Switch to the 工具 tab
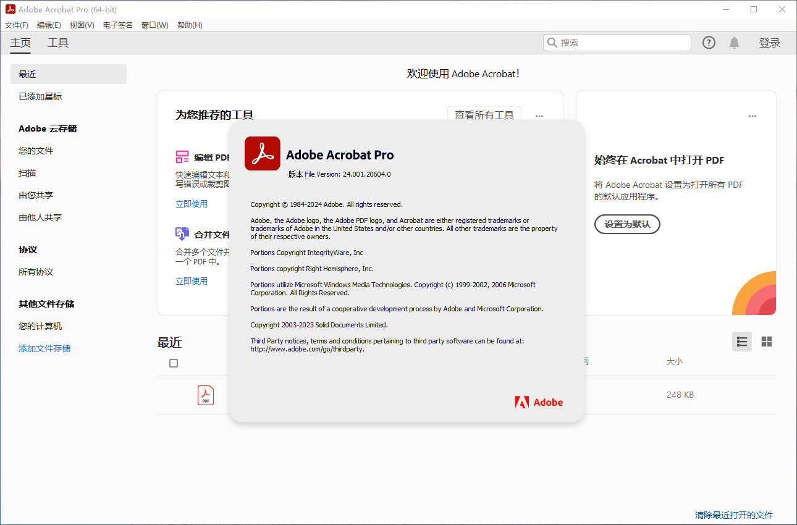The width and height of the screenshot is (797, 525). pos(57,43)
